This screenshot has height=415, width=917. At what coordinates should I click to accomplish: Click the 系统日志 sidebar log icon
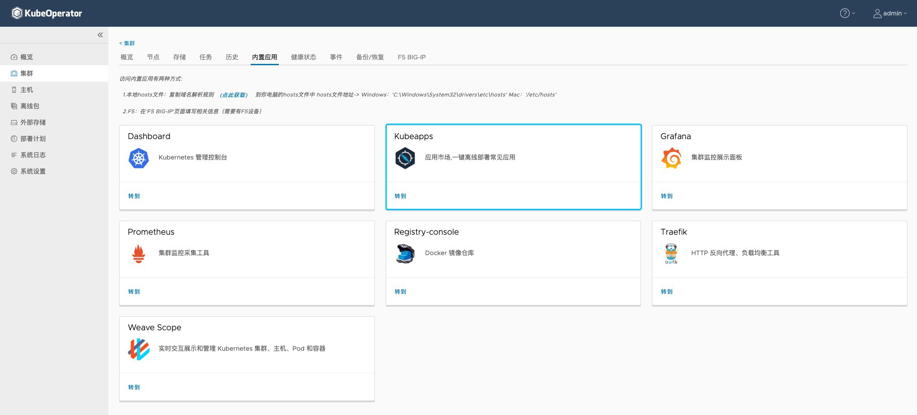click(x=14, y=155)
